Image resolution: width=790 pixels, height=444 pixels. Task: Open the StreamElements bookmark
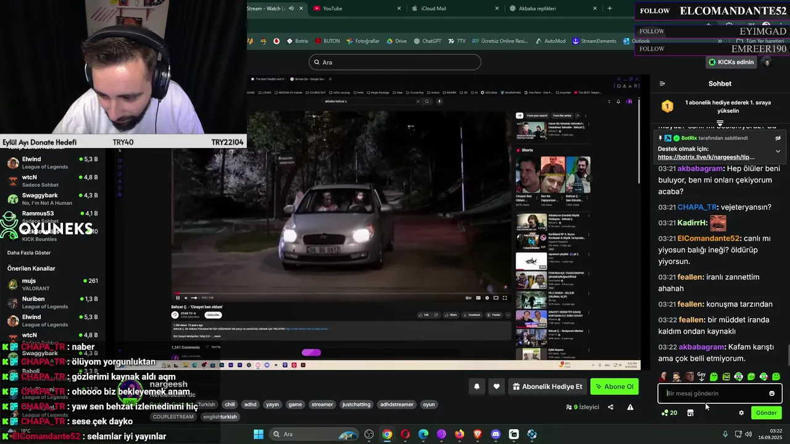point(594,41)
